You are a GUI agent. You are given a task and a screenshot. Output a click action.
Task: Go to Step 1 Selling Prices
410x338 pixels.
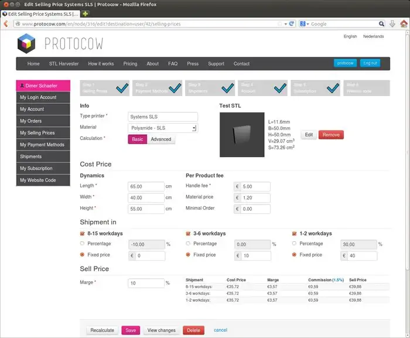(105, 88)
